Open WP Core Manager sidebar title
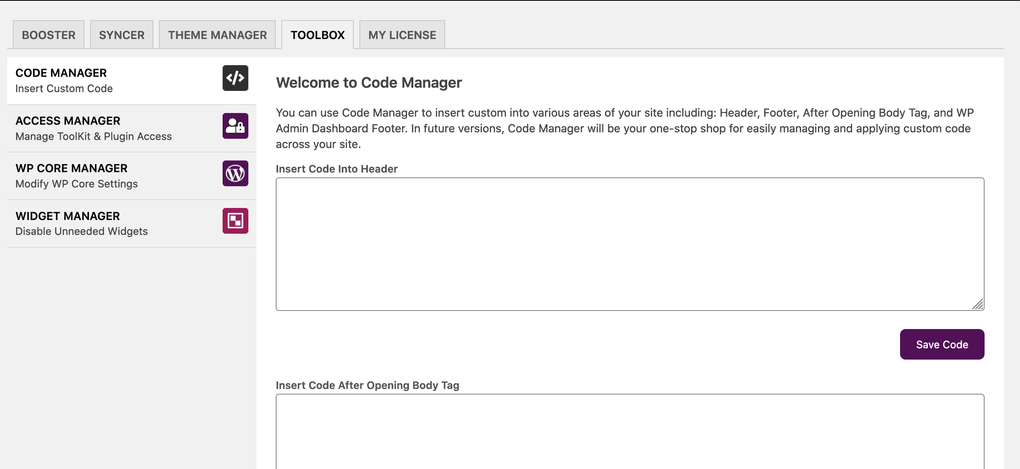This screenshot has height=469, width=1020. 72,168
